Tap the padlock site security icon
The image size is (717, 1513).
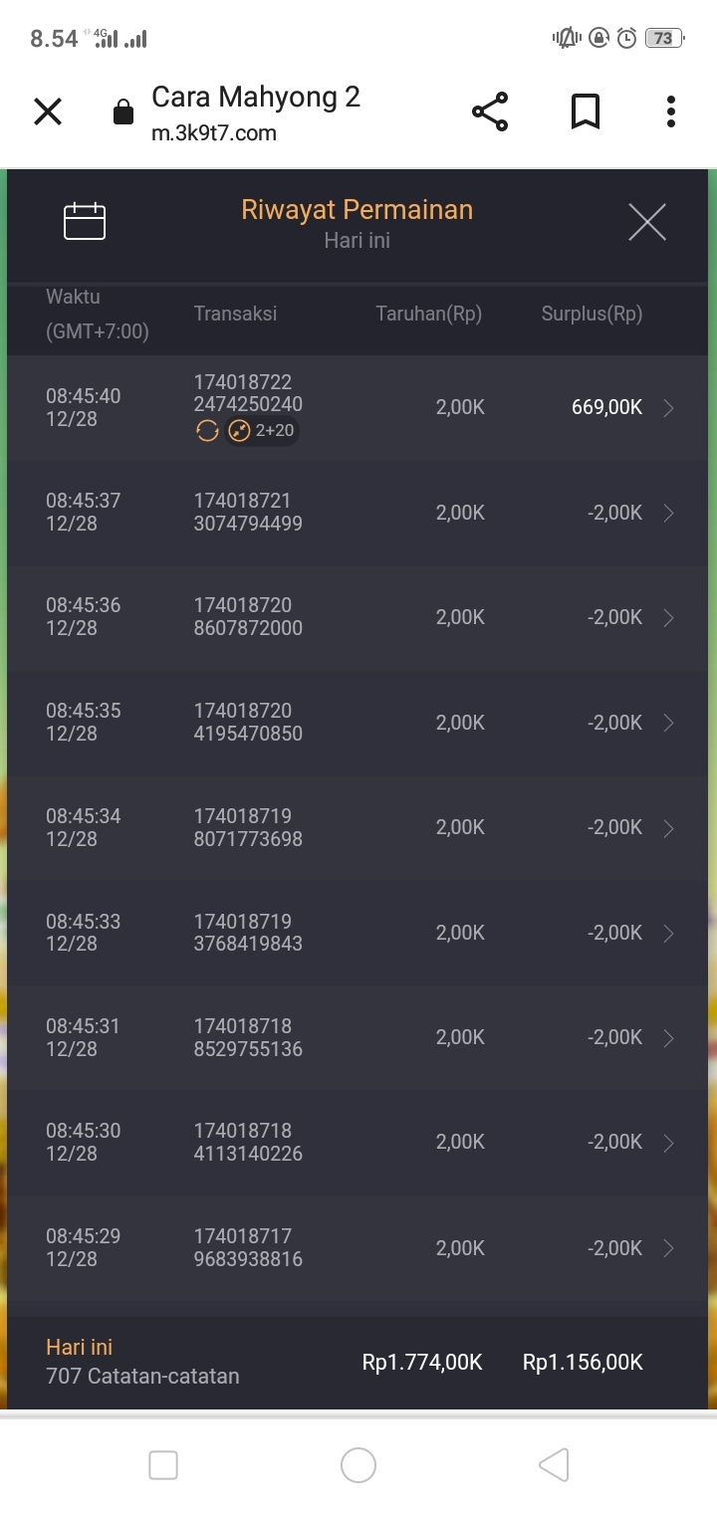pyautogui.click(x=123, y=112)
